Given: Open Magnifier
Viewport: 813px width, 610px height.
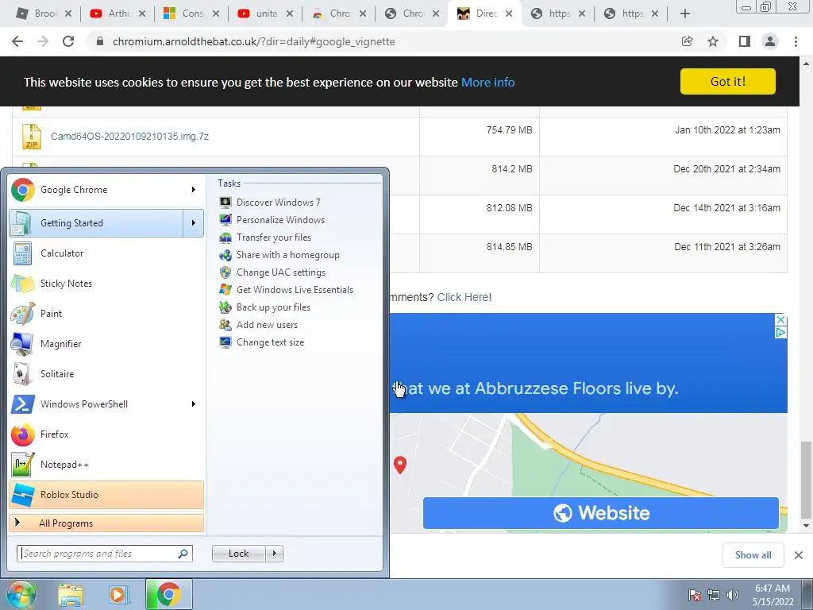Looking at the screenshot, I should click(106, 343).
